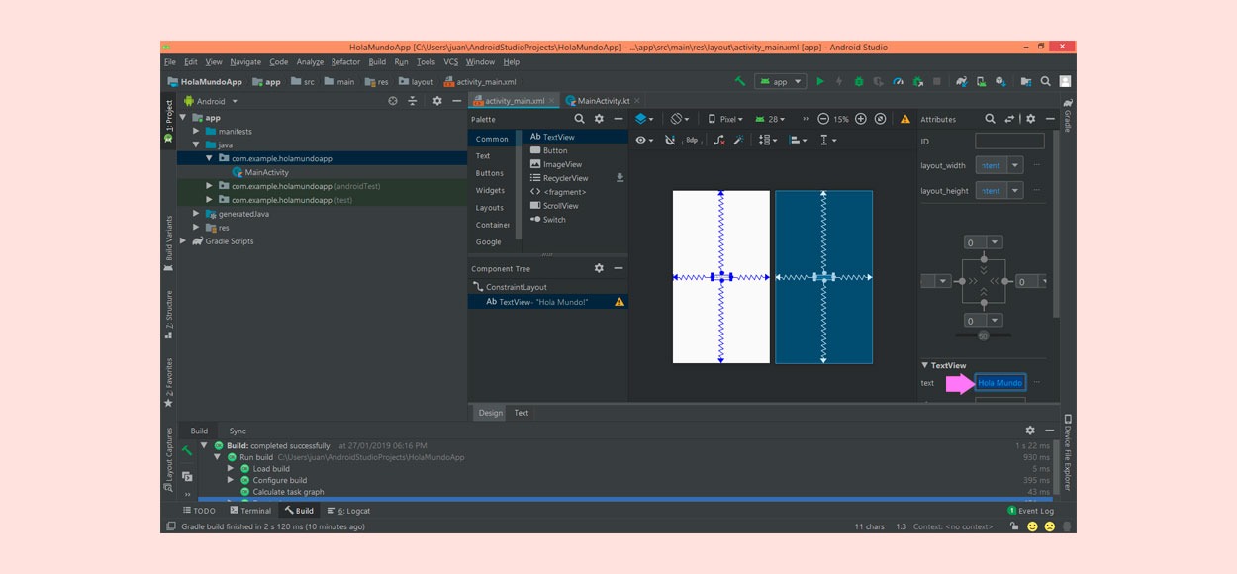Open design surface layers dropdown
The image size is (1237, 574).
pos(644,119)
